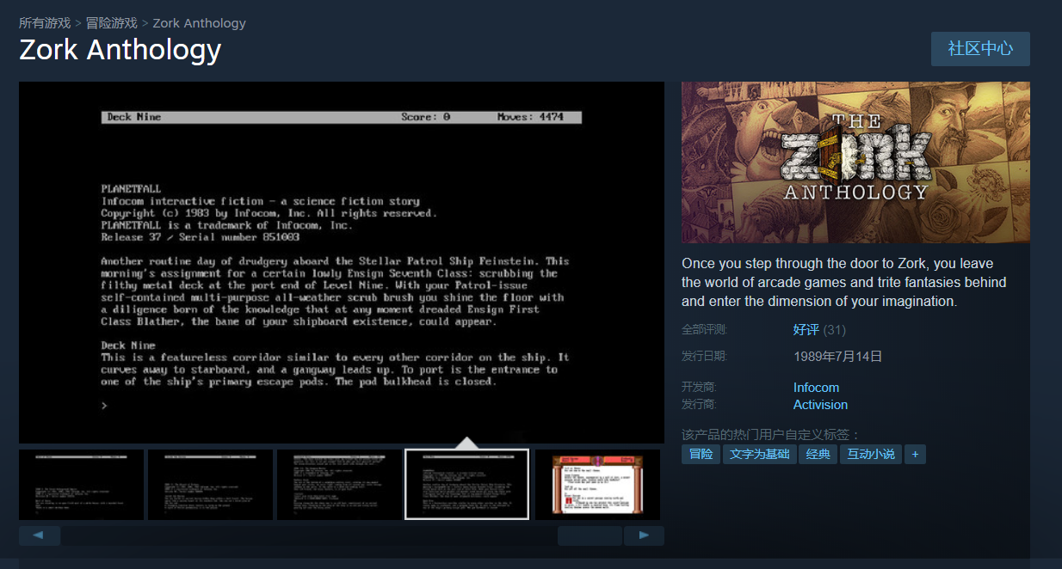Select the third screenshot thumbnail
The width and height of the screenshot is (1062, 569).
tap(339, 485)
